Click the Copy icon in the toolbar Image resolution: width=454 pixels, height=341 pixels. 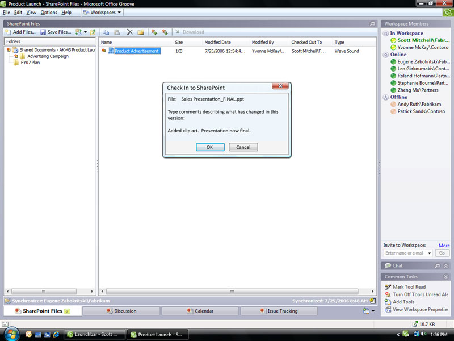point(106,32)
